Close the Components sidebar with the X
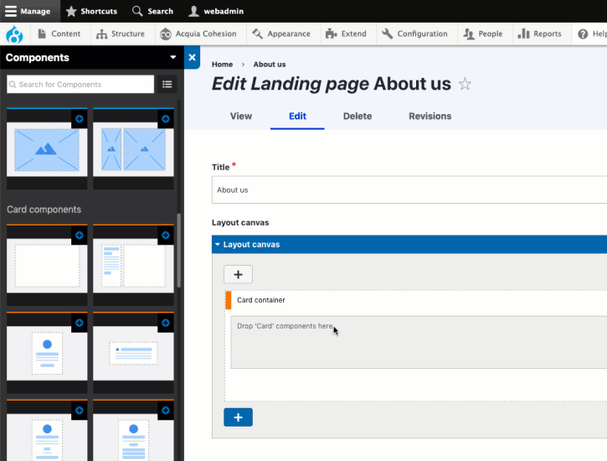The image size is (607, 461). point(192,58)
